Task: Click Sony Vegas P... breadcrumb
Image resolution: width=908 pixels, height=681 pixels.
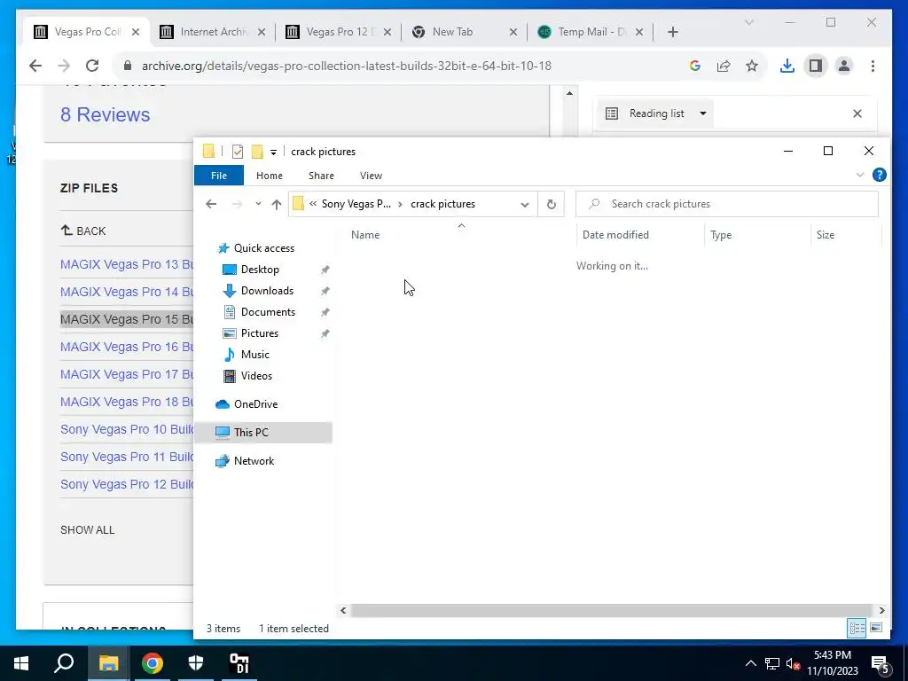Action: 356,204
